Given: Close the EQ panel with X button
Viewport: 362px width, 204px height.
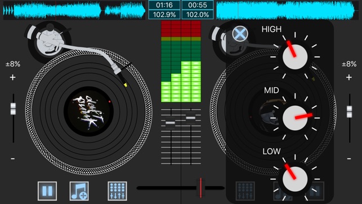Looking at the screenshot, I should pyautogui.click(x=240, y=34).
